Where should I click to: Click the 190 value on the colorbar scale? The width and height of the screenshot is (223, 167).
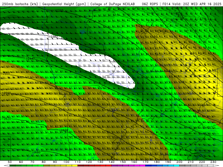[168, 162]
